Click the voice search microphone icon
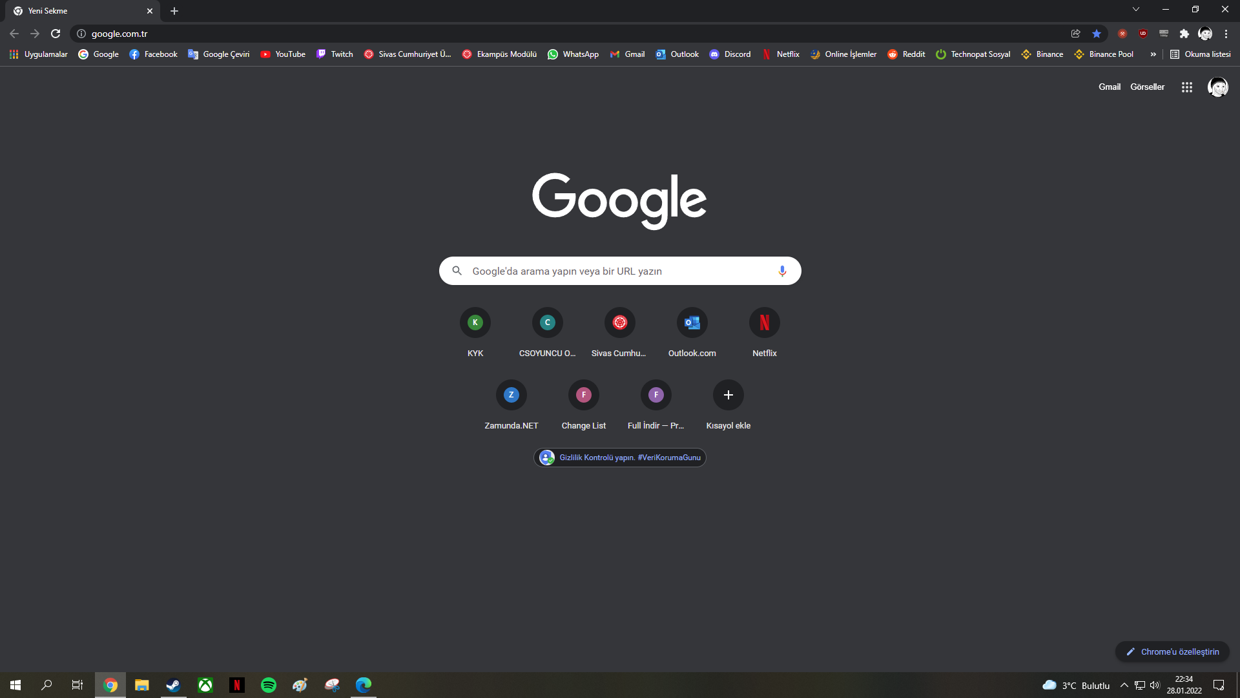The image size is (1240, 698). pyautogui.click(x=782, y=271)
